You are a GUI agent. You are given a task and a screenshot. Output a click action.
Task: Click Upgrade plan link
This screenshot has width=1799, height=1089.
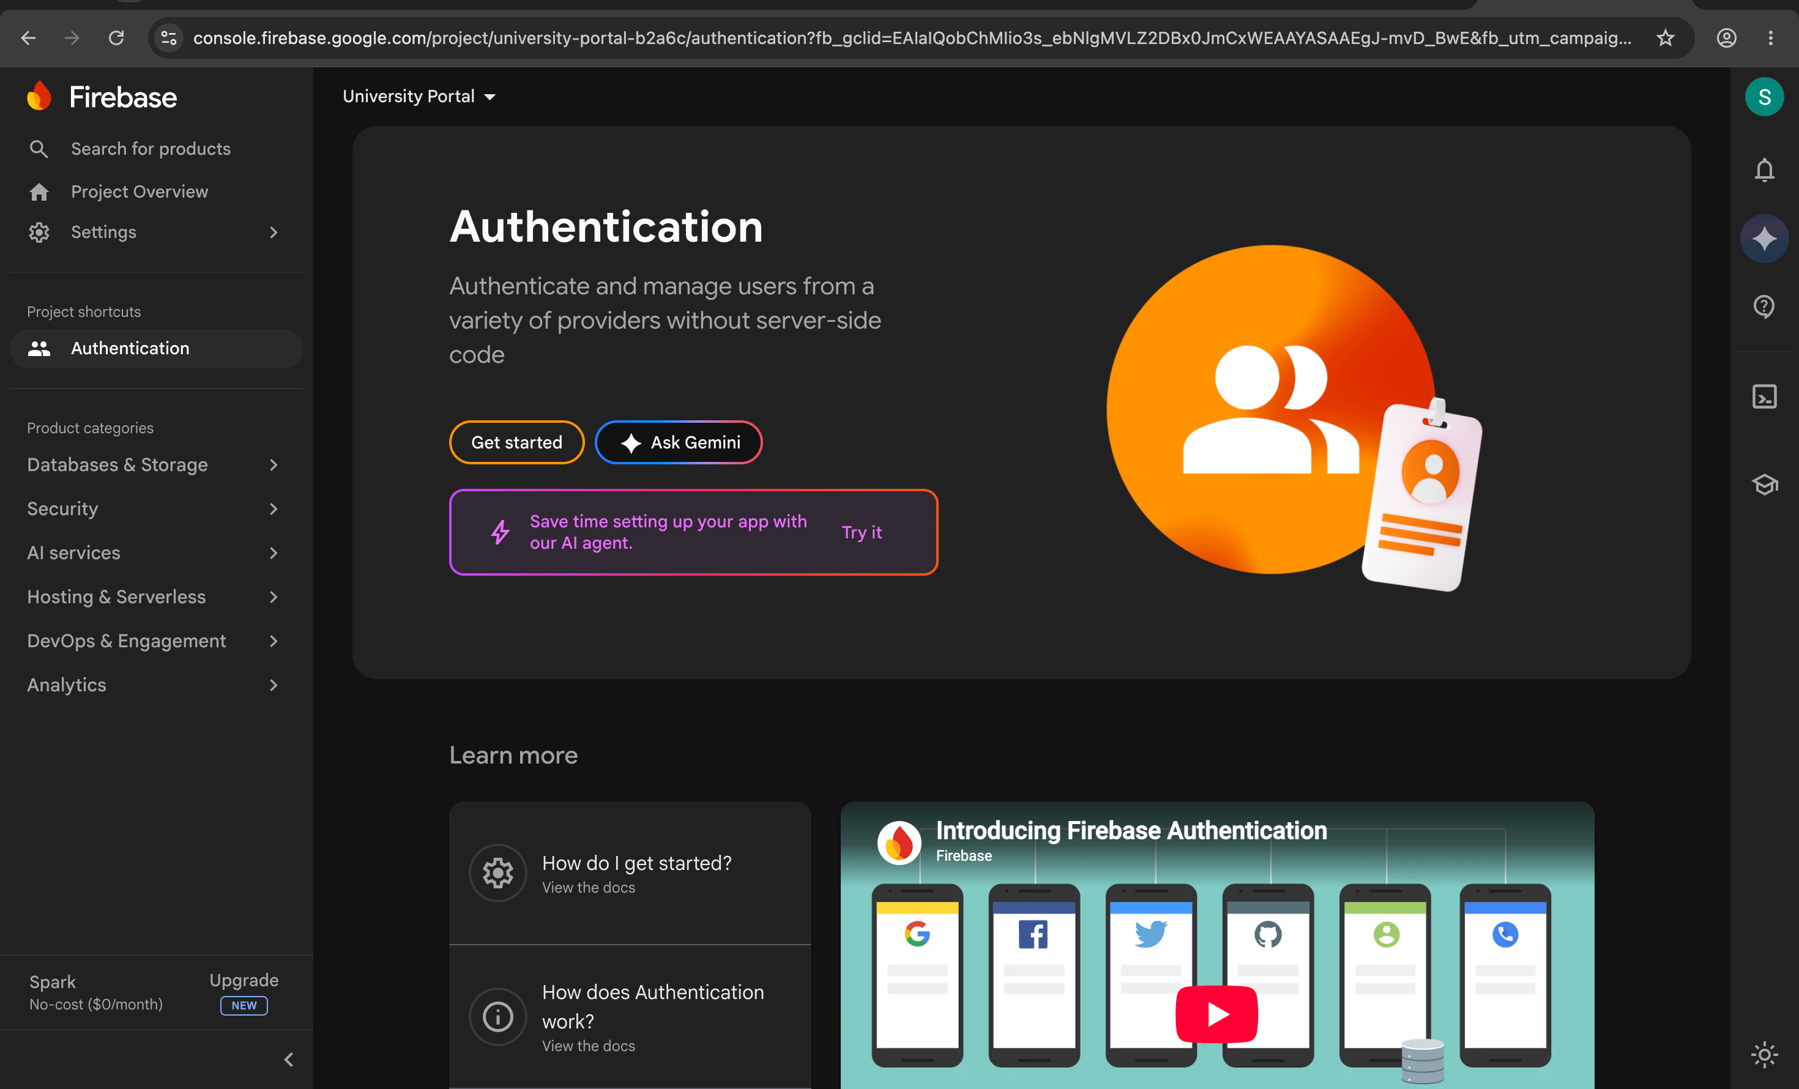click(x=244, y=980)
